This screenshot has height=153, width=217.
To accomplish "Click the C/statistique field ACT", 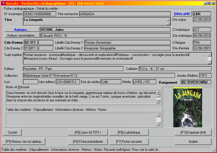I will [202, 29].
